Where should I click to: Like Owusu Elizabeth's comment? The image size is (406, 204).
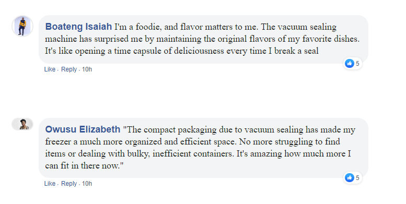50,184
